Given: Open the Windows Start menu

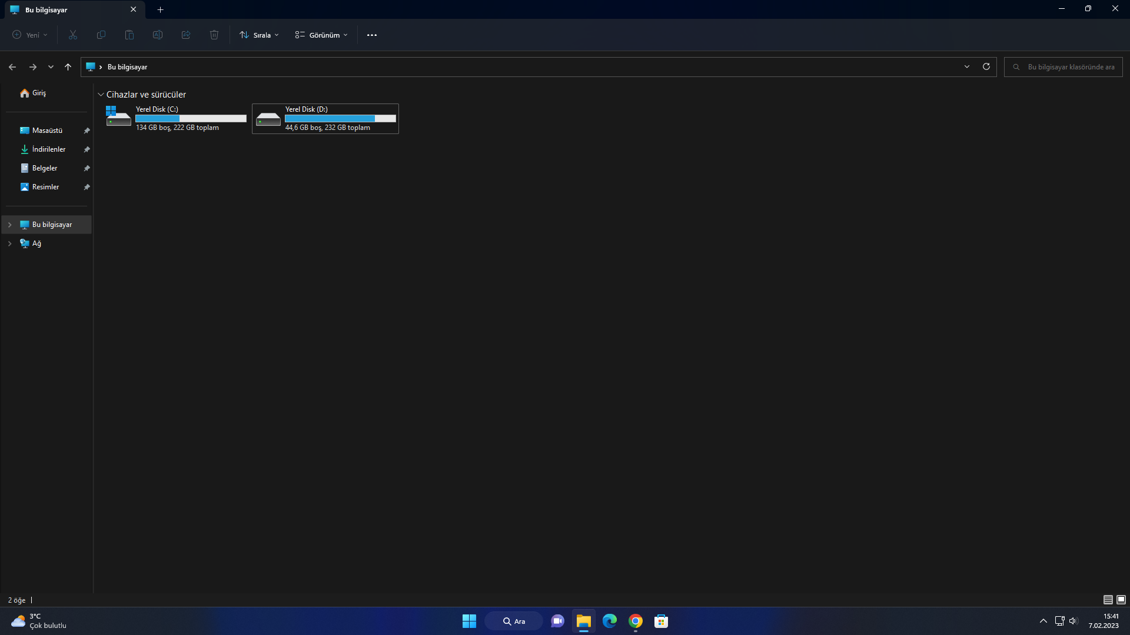Looking at the screenshot, I should pyautogui.click(x=469, y=621).
